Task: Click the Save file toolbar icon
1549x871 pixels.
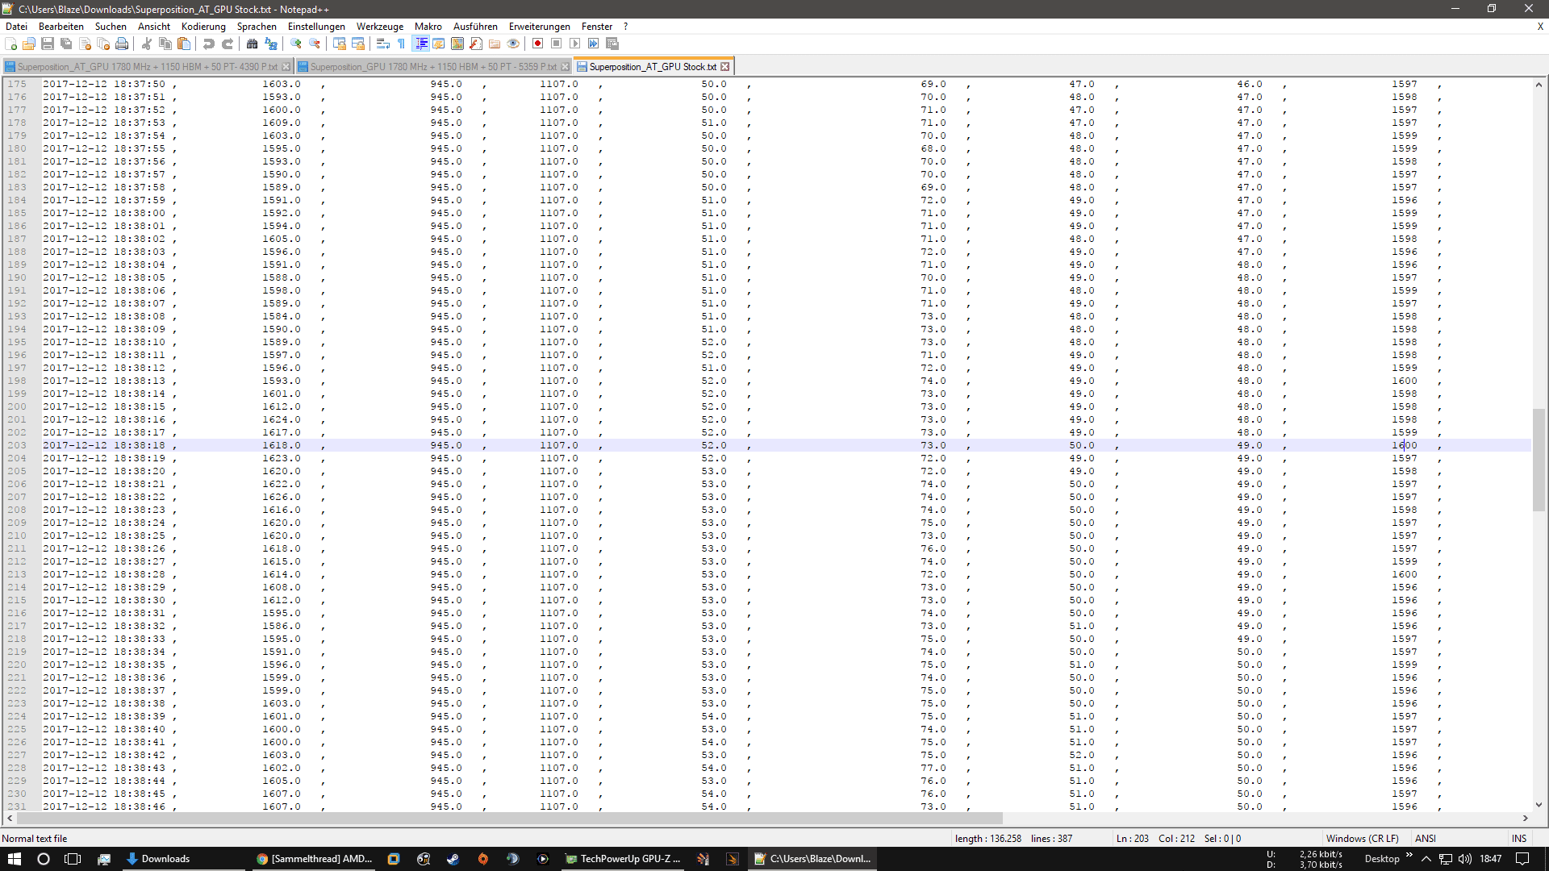Action: point(48,44)
